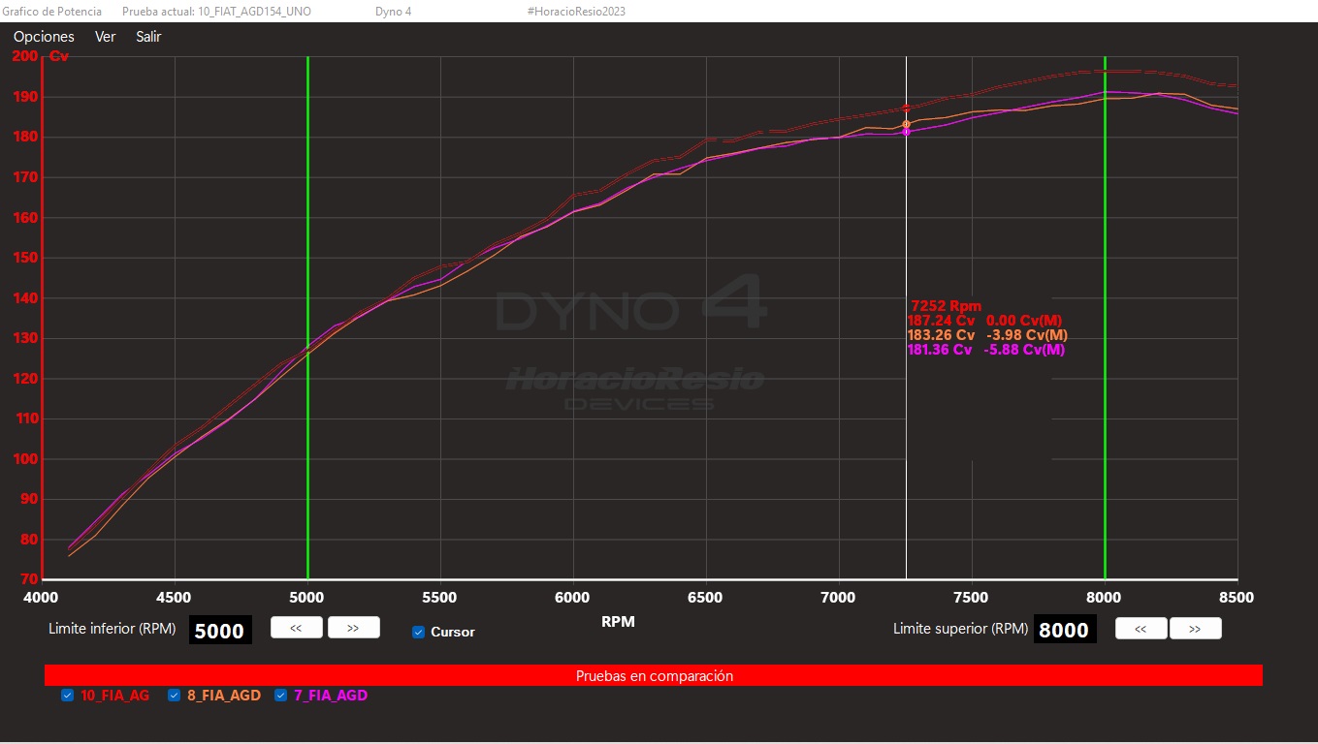The image size is (1318, 744).
Task: Decrease lower RPM limit with << button
Action: 296,628
